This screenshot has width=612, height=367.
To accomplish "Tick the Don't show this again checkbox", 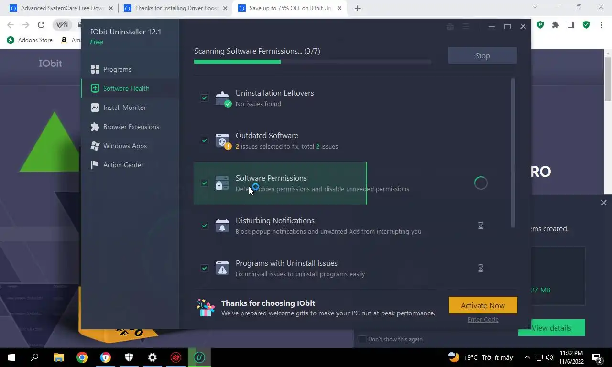I will (362, 339).
